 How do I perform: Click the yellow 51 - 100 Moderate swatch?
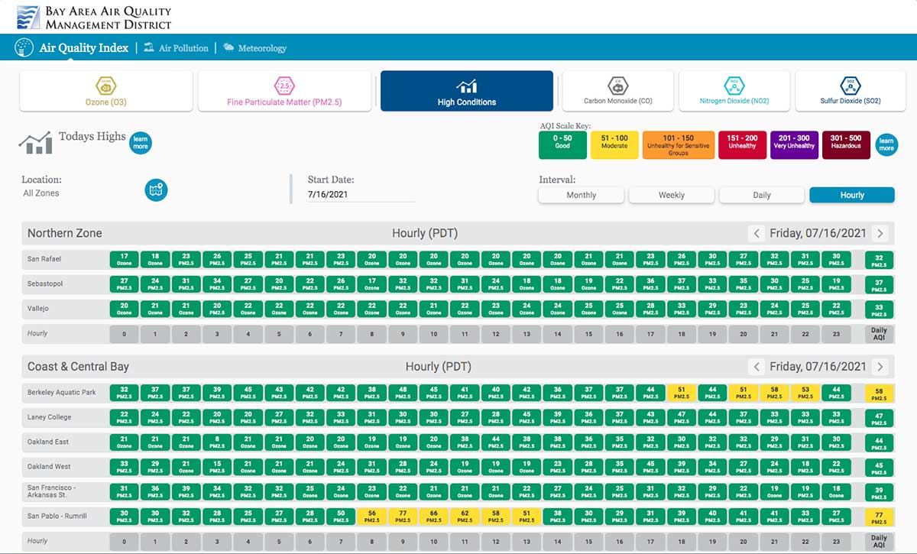(614, 145)
